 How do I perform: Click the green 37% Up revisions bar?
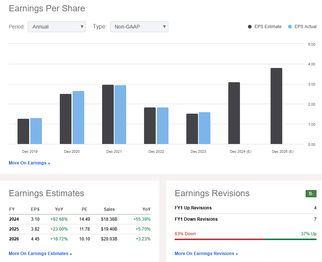coord(290,239)
